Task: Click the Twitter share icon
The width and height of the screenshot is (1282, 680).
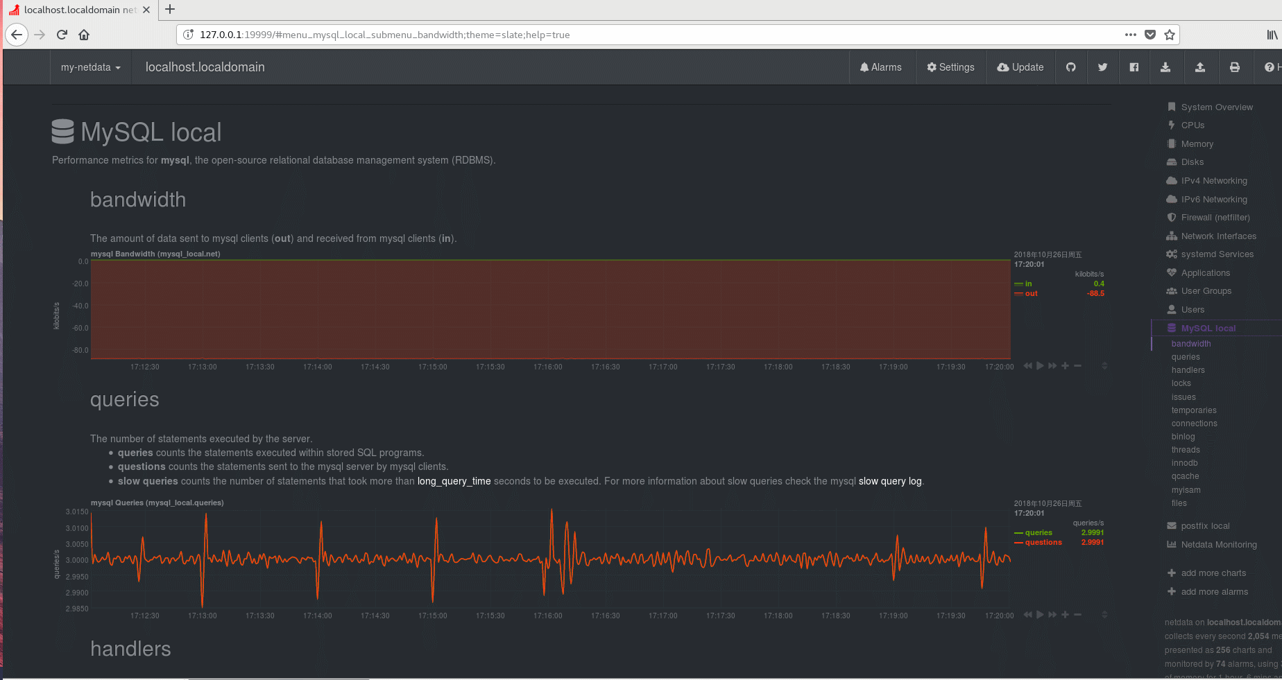Action: click(1102, 67)
